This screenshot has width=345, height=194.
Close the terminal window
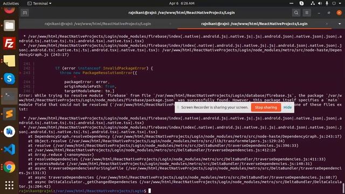click(x=339, y=13)
